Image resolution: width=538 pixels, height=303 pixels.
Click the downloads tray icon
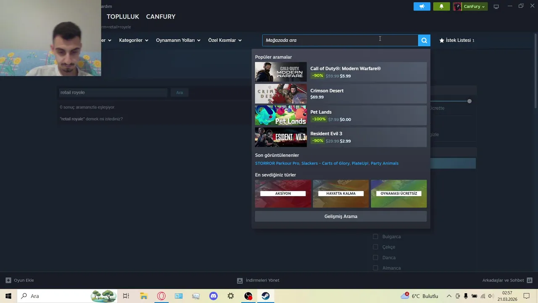pyautogui.click(x=240, y=280)
